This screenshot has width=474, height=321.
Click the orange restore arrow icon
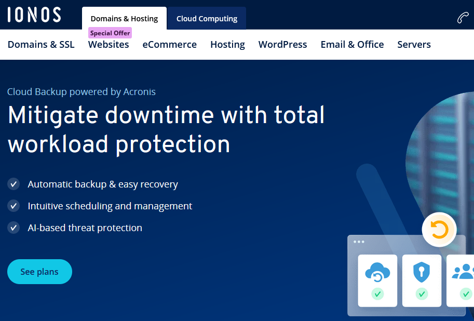(439, 230)
